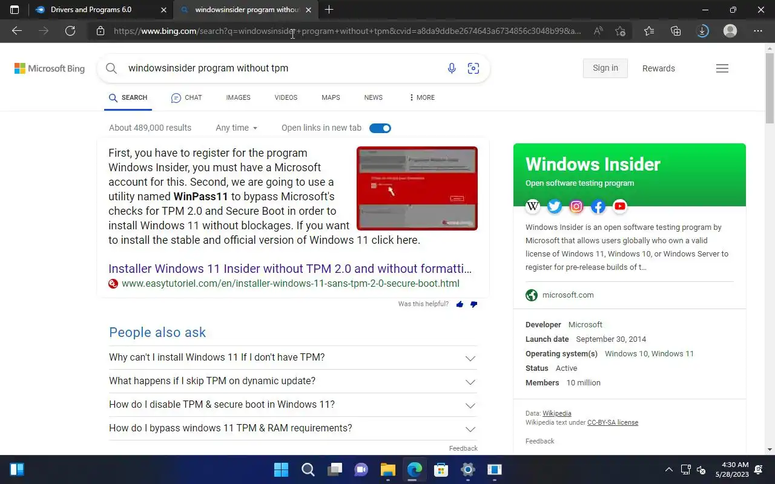Open the Widgets button on the taskbar
The height and width of the screenshot is (484, 775).
[17, 469]
